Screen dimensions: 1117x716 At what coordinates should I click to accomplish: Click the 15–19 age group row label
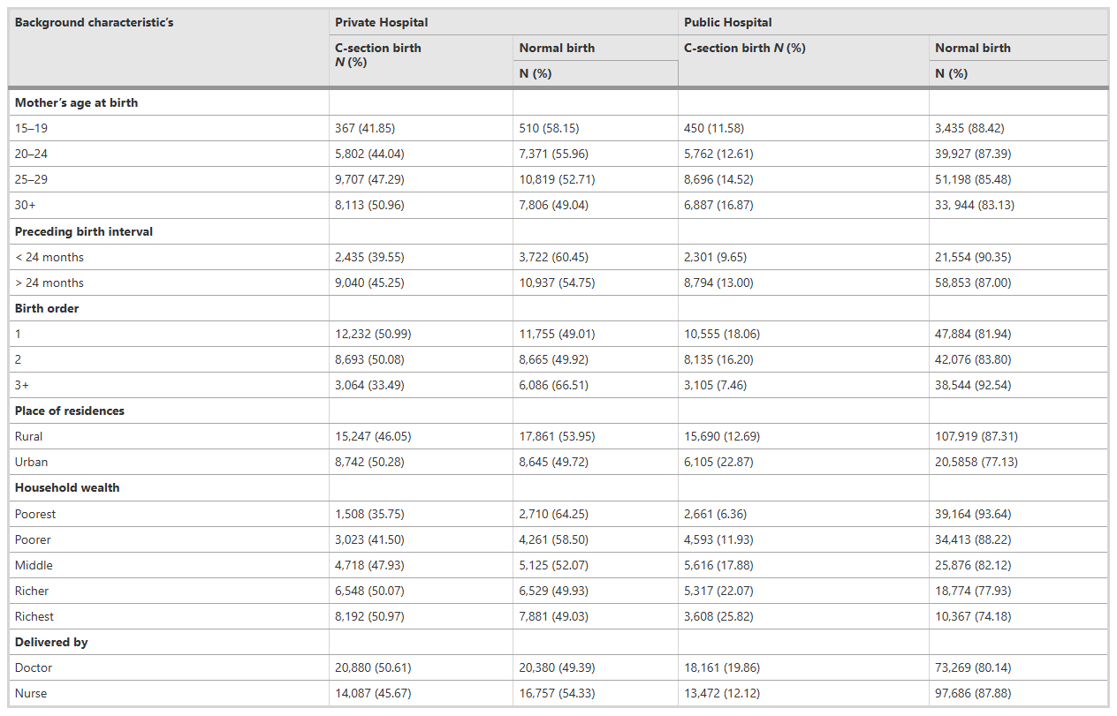[32, 128]
